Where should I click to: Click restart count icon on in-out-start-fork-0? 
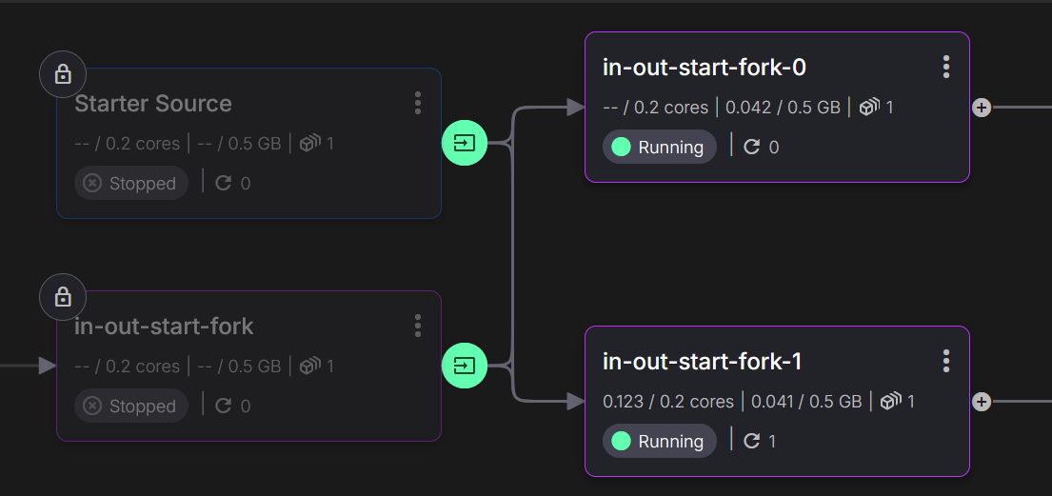coord(751,147)
